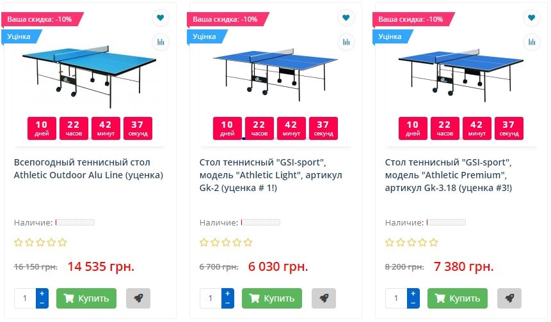This screenshot has height=322, width=551.
Task: Add Athletic Outdoor Alu Line table to wishlist
Action: [x=161, y=18]
